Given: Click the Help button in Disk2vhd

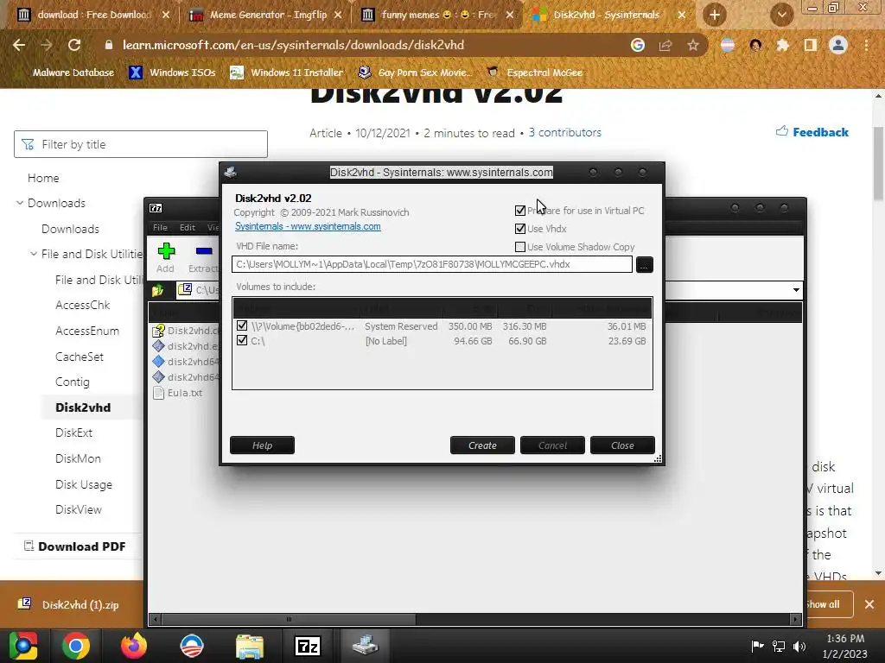Looking at the screenshot, I should (262, 445).
